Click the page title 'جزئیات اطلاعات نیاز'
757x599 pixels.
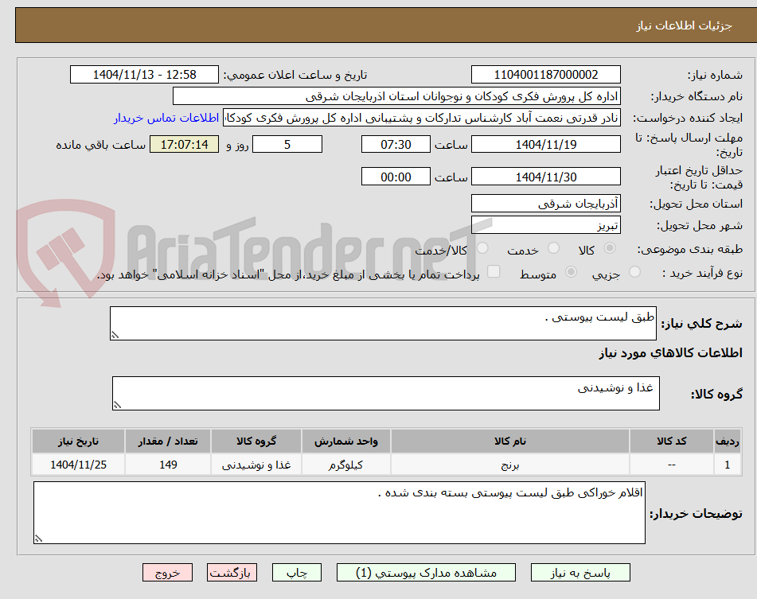coord(684,25)
